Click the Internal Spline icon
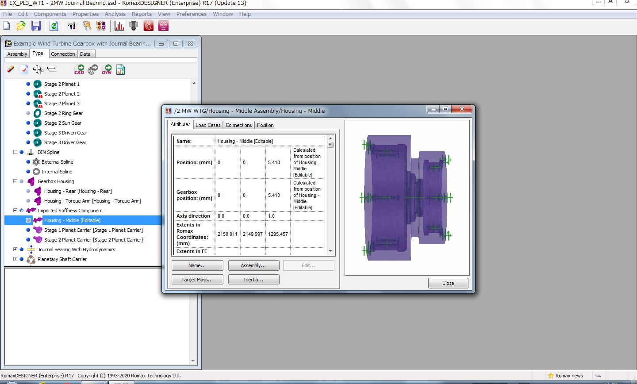 [36, 172]
